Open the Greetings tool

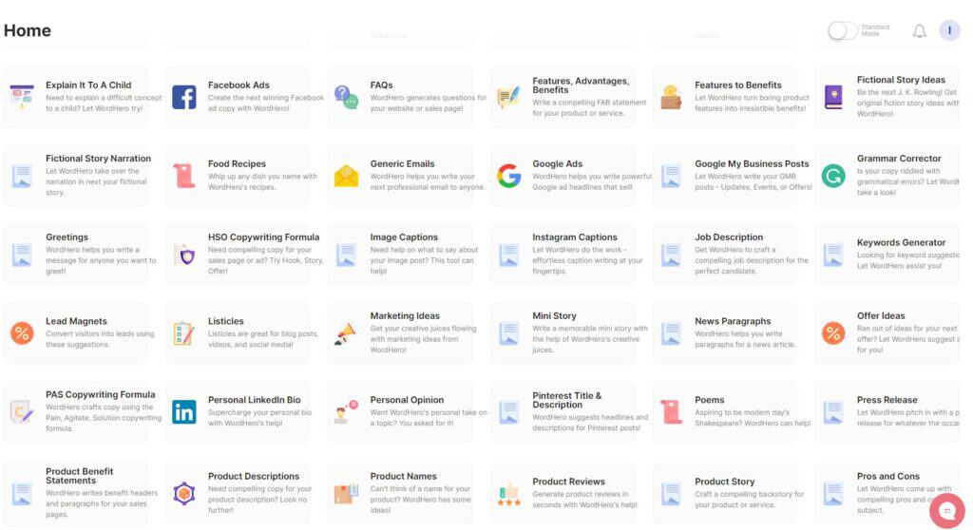pyautogui.click(x=76, y=255)
